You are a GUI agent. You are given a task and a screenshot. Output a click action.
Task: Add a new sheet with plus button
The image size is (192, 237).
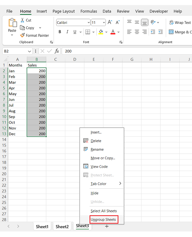pos(107,226)
